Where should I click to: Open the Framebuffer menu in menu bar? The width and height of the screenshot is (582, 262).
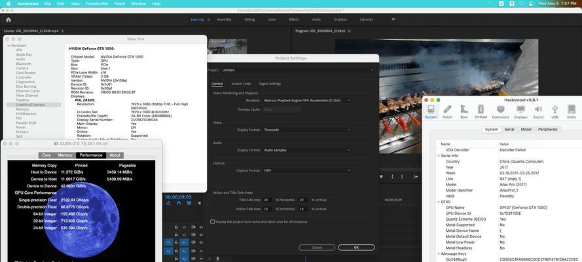tap(98, 4)
